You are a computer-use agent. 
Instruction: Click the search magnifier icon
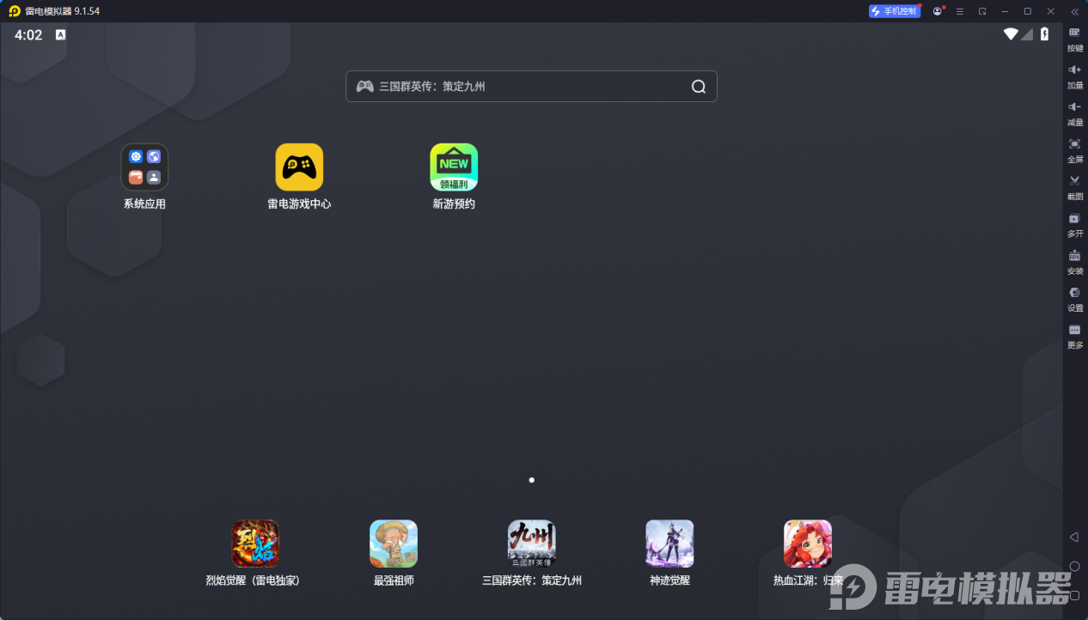697,86
